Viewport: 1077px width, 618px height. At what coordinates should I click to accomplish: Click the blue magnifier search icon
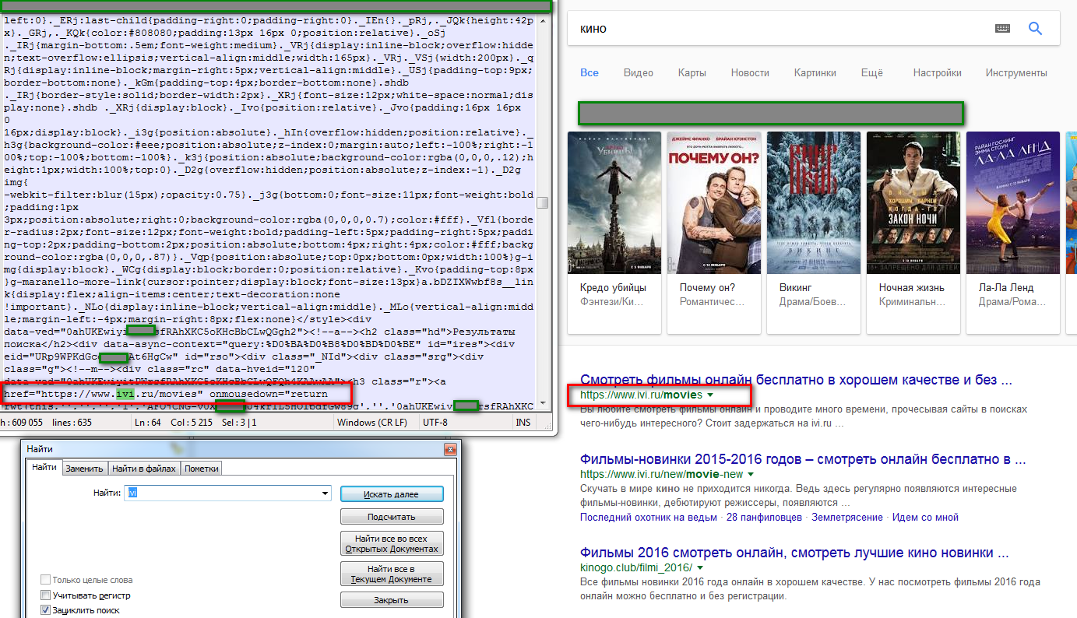point(1035,29)
